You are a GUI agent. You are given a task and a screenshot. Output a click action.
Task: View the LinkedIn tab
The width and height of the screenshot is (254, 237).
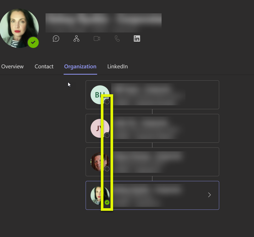click(117, 66)
